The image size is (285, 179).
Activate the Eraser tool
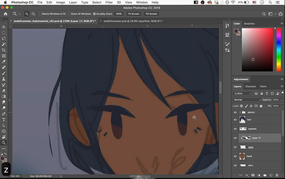click(4, 91)
